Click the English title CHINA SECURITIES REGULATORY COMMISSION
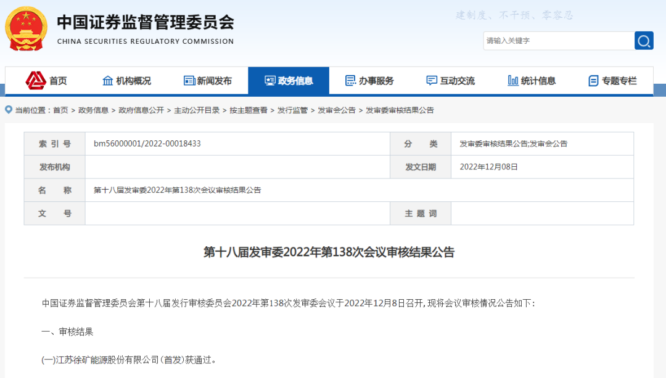This screenshot has height=378, width=666. tap(146, 41)
